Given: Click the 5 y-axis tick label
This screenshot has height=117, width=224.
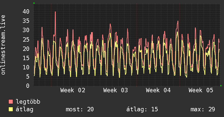Looking at the screenshot, I should (x=28, y=76).
